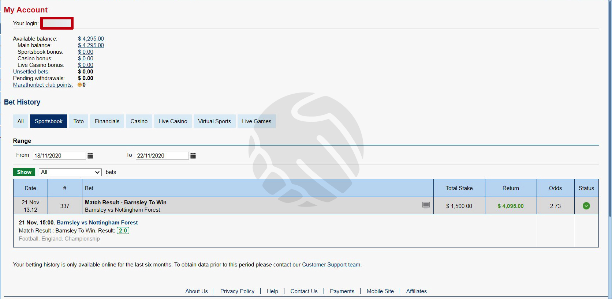
Task: Switch to the Virtual Sports tab
Action: tap(214, 121)
